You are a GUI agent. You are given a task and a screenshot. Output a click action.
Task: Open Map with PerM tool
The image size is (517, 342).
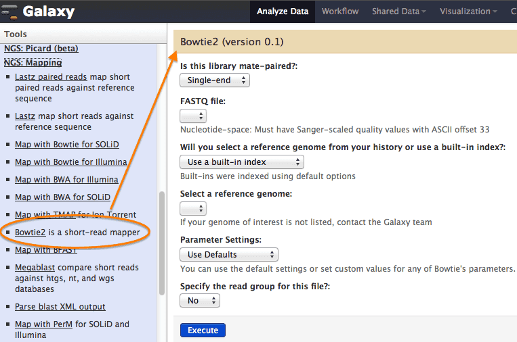pos(43,324)
